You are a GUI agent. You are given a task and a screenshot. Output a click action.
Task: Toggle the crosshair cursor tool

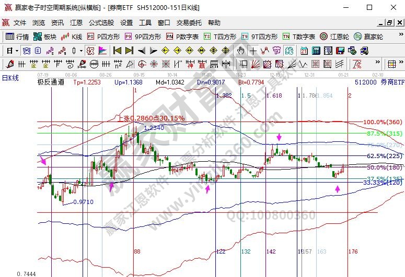[253, 51]
